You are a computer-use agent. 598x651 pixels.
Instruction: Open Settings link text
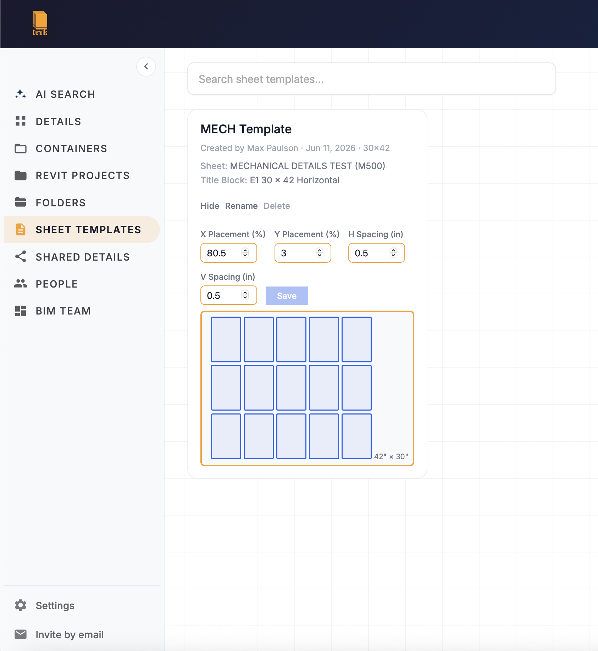tap(55, 606)
